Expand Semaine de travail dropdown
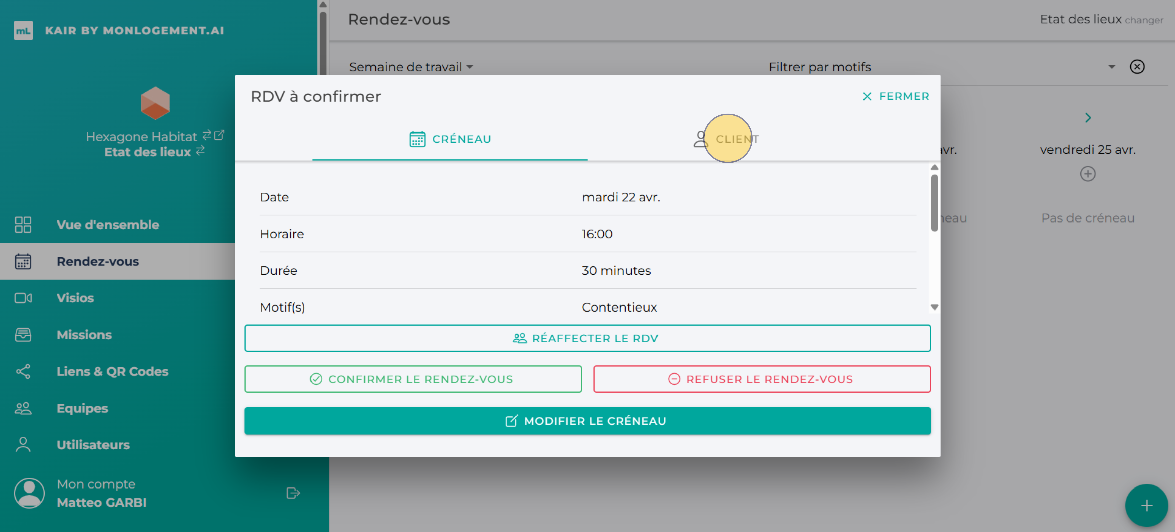The width and height of the screenshot is (1175, 532). (411, 67)
